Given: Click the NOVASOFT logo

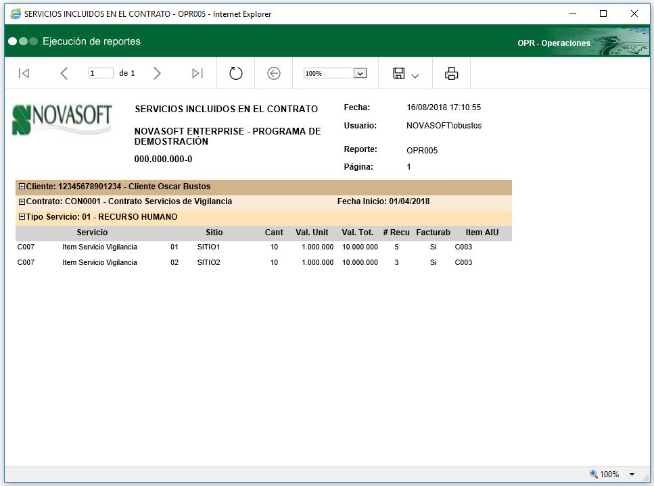Looking at the screenshot, I should (x=62, y=120).
